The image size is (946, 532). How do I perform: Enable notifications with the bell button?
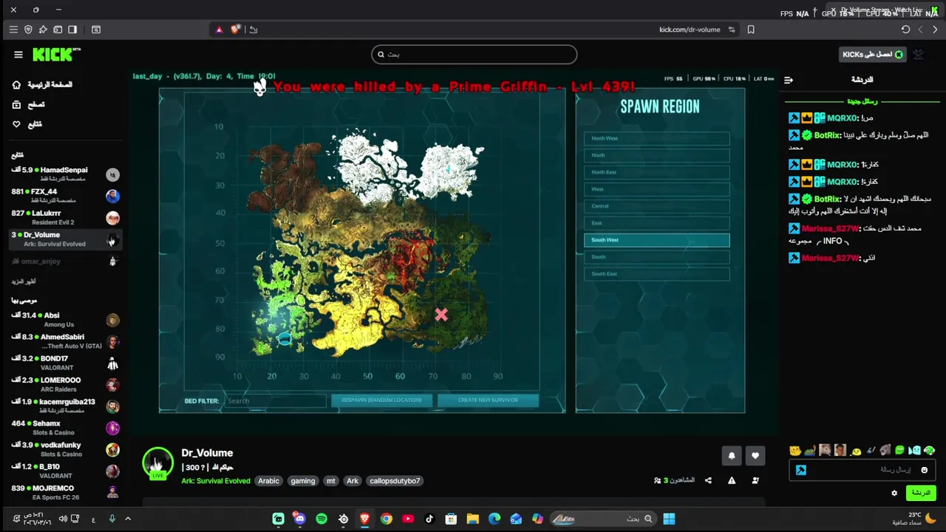[x=732, y=456]
